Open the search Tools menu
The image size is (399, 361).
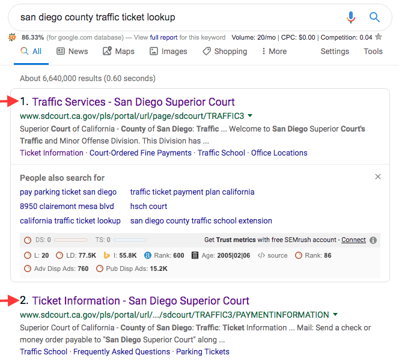pos(373,52)
